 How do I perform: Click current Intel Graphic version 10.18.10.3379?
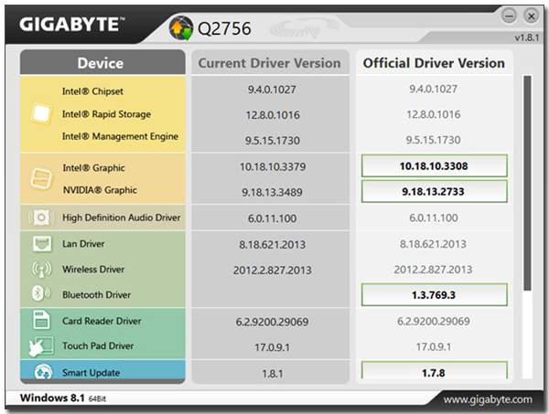[x=273, y=167]
